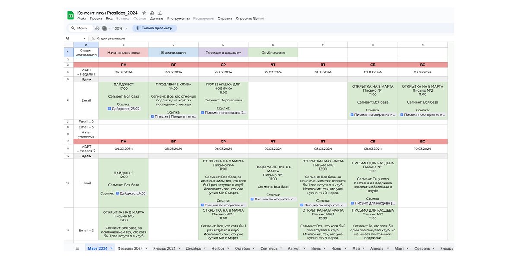Screen dimensions: 518x259
Task: Select the pink Начата подготовка legend cell
Action: tap(123, 52)
